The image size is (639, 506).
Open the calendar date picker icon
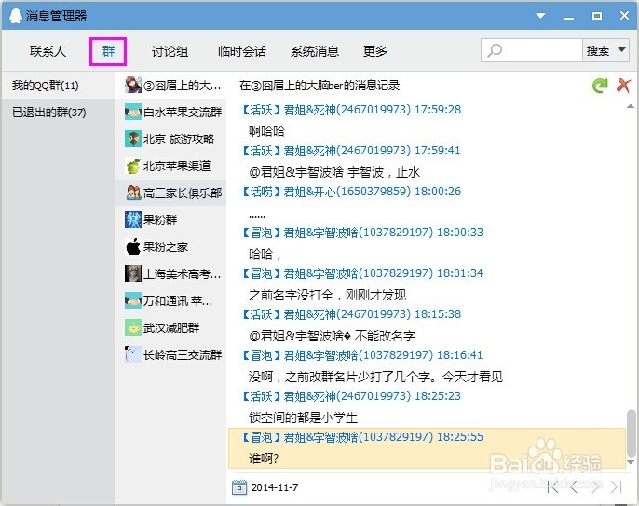(239, 487)
